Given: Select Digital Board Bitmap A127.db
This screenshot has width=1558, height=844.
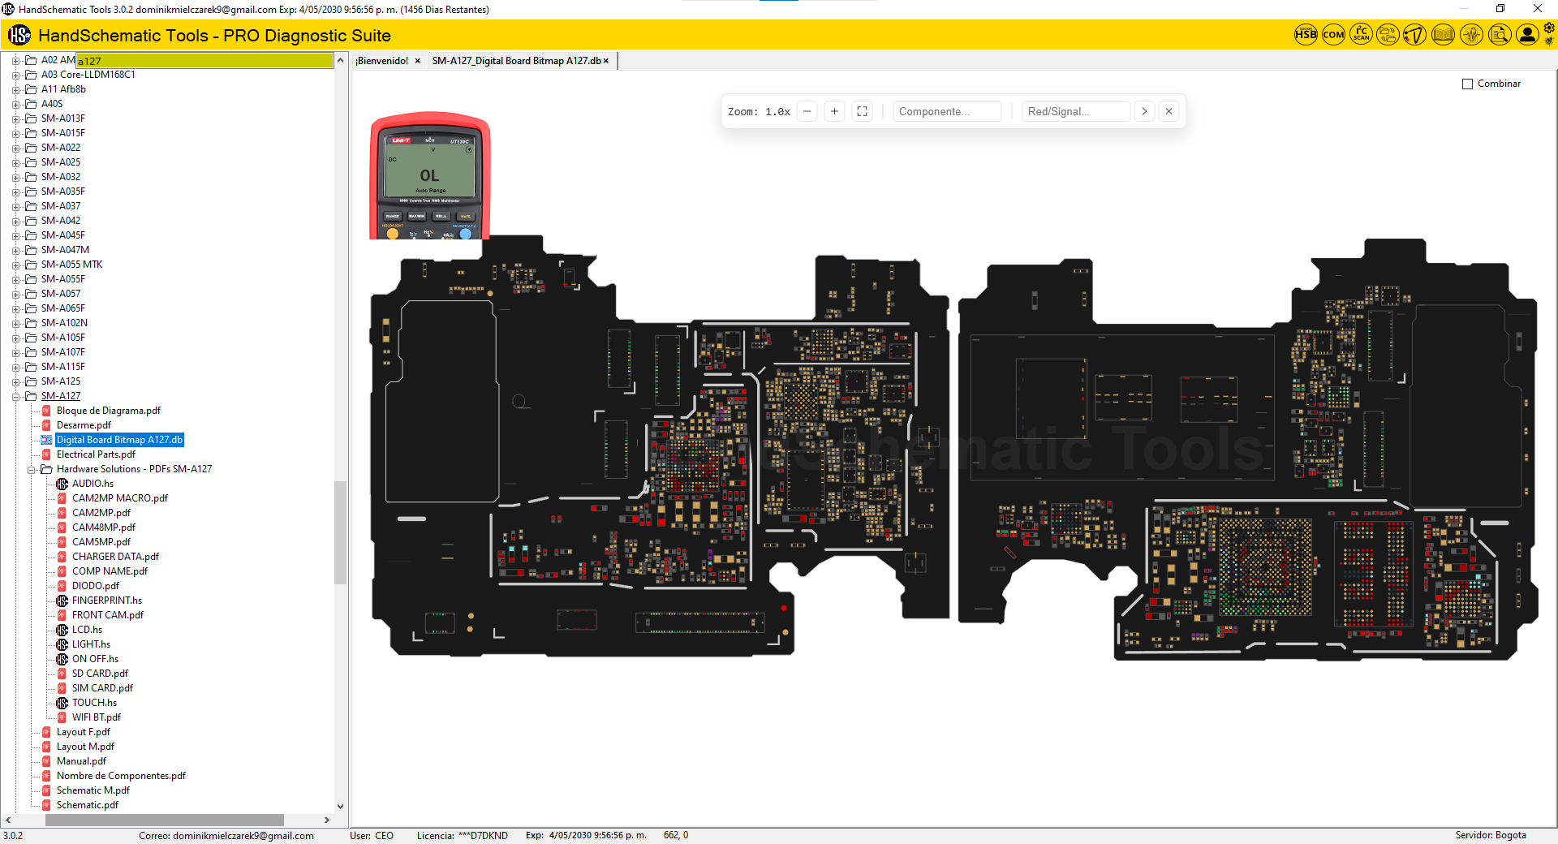Looking at the screenshot, I should pos(119,440).
